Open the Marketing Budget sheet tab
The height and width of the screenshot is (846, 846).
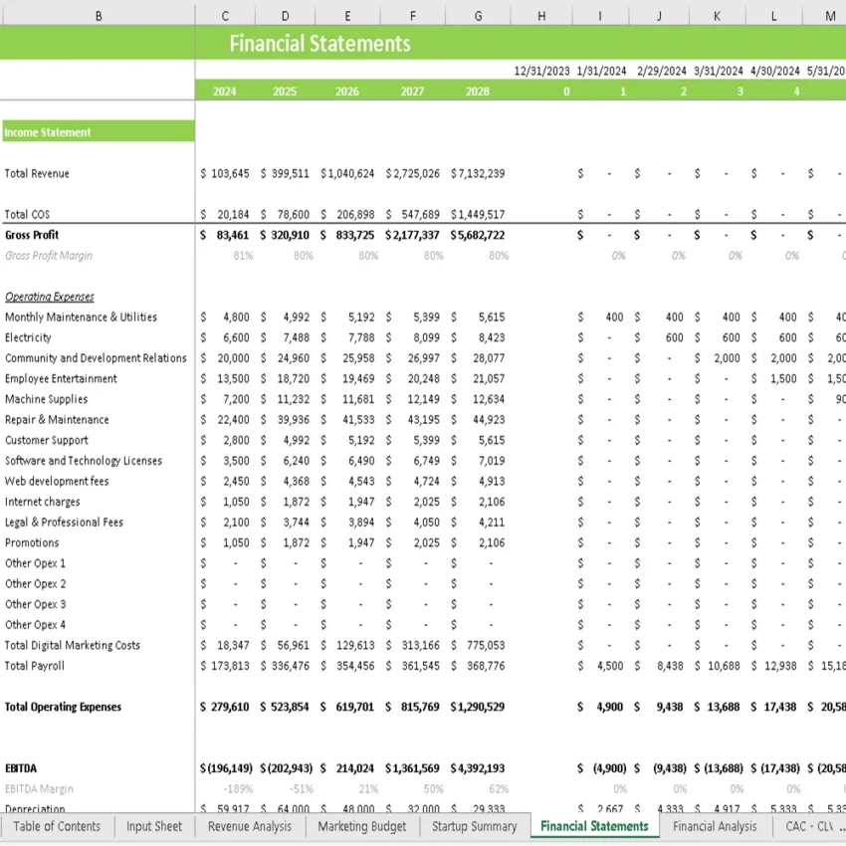pos(361,826)
